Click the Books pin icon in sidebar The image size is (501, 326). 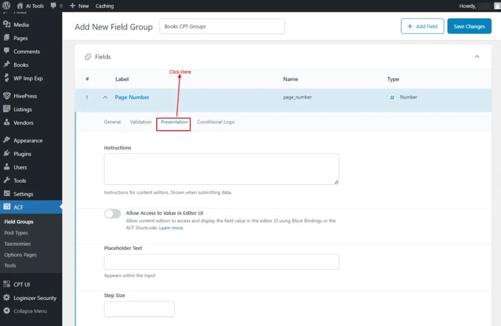[7, 65]
